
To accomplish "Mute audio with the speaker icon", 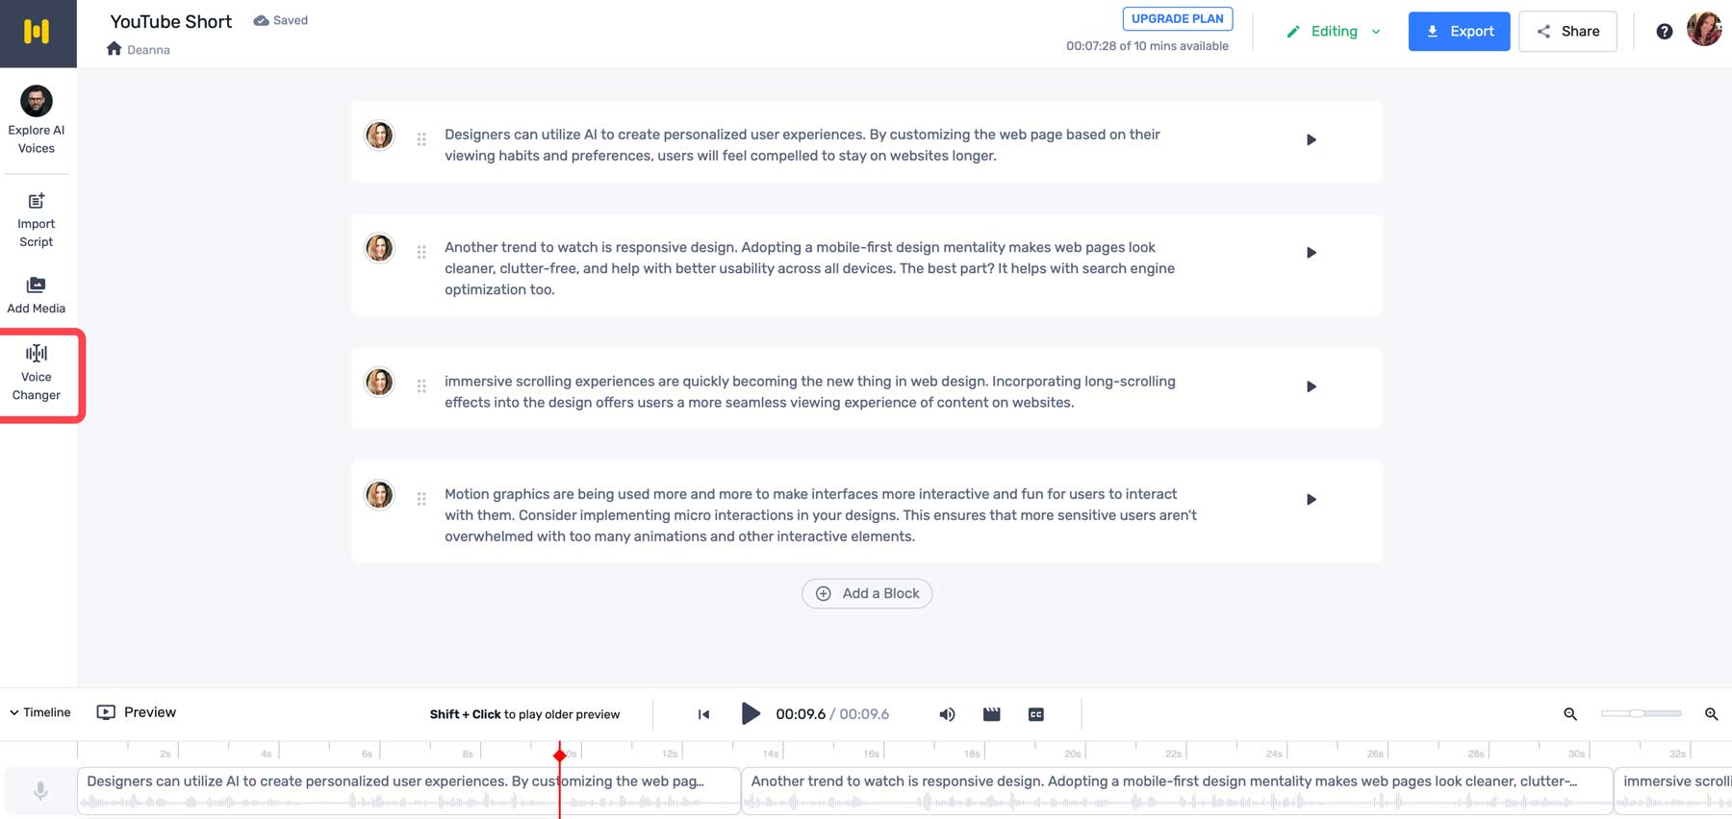I will [947, 714].
